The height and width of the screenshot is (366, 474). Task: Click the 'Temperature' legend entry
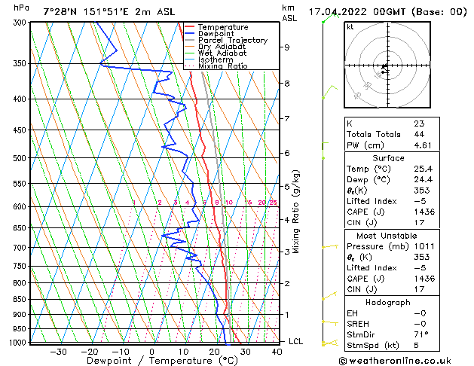(223, 27)
